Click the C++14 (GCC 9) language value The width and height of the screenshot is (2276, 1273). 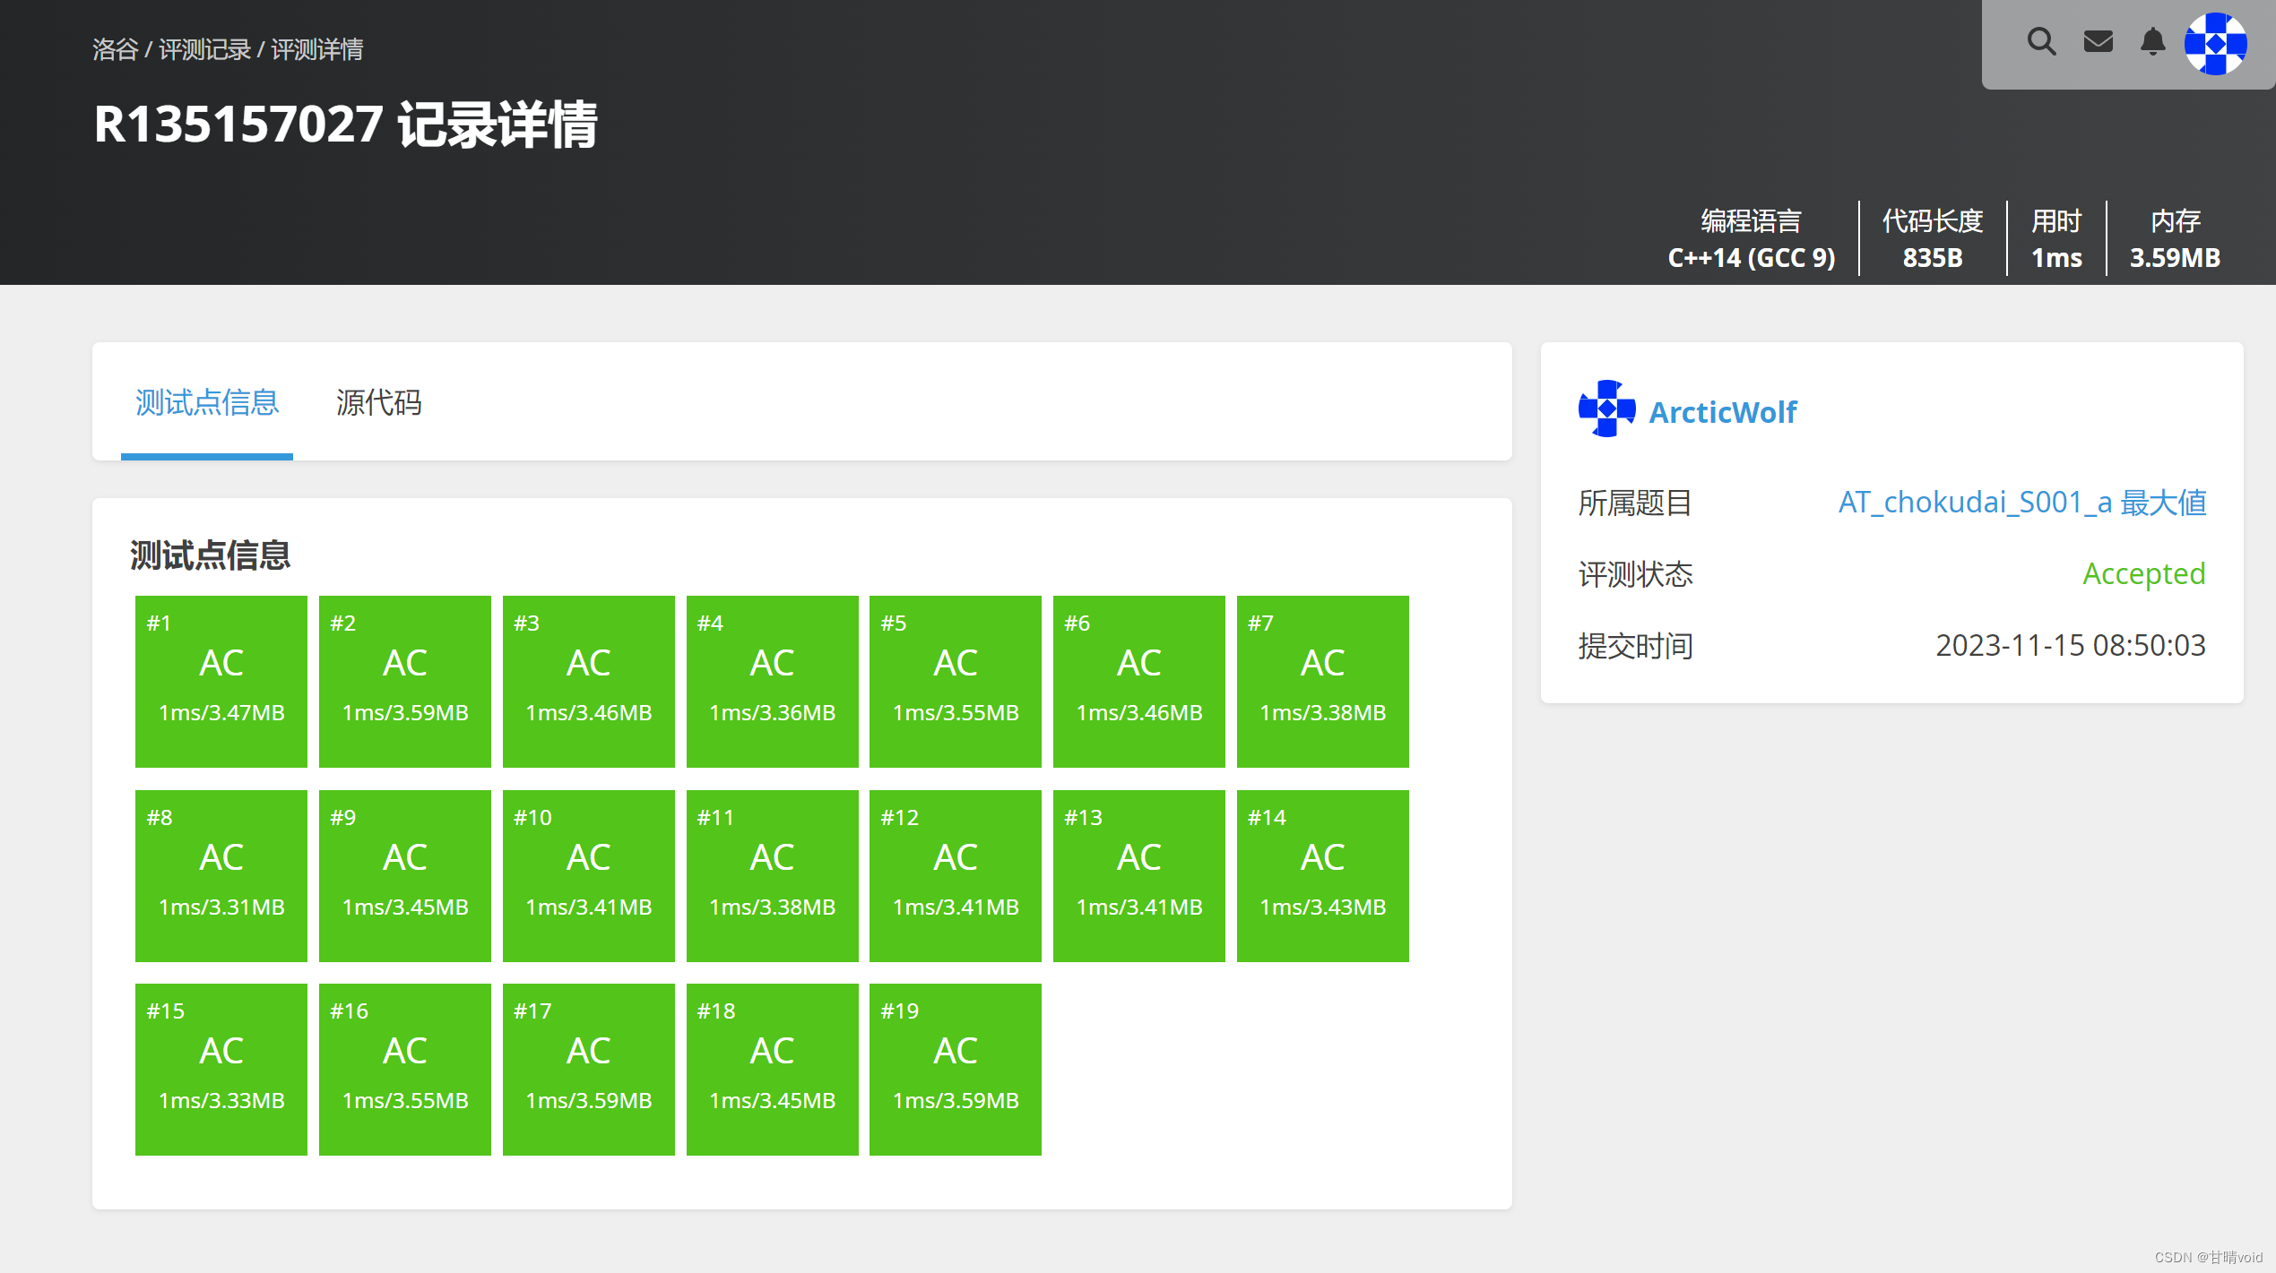click(x=1751, y=258)
